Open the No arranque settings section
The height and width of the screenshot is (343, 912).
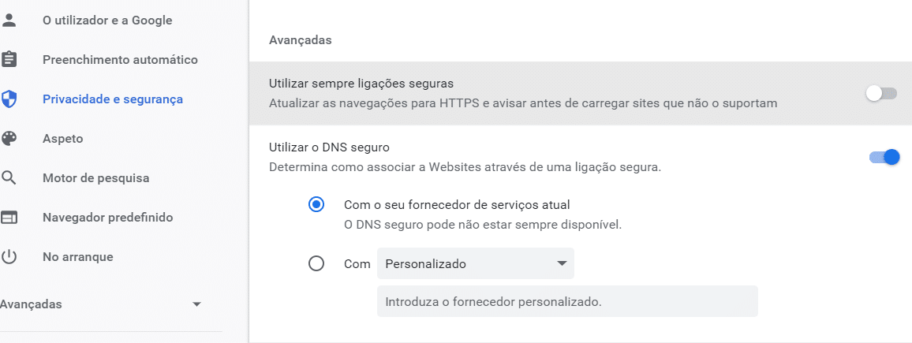[78, 256]
